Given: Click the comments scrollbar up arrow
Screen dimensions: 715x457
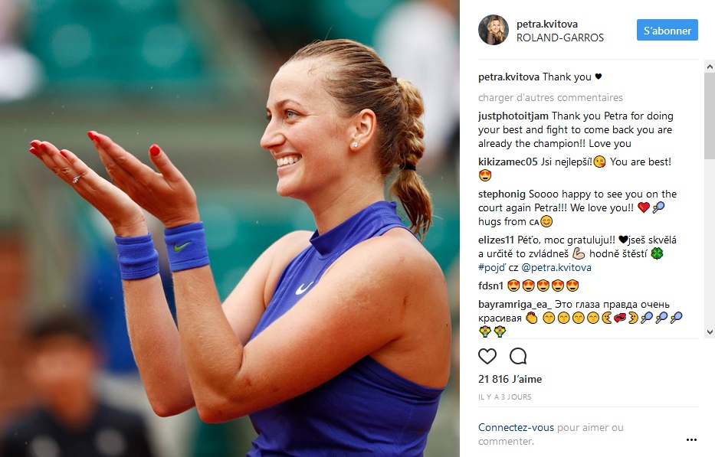Looking at the screenshot, I should [x=710, y=67].
